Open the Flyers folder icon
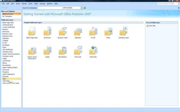 tap(109, 31)
